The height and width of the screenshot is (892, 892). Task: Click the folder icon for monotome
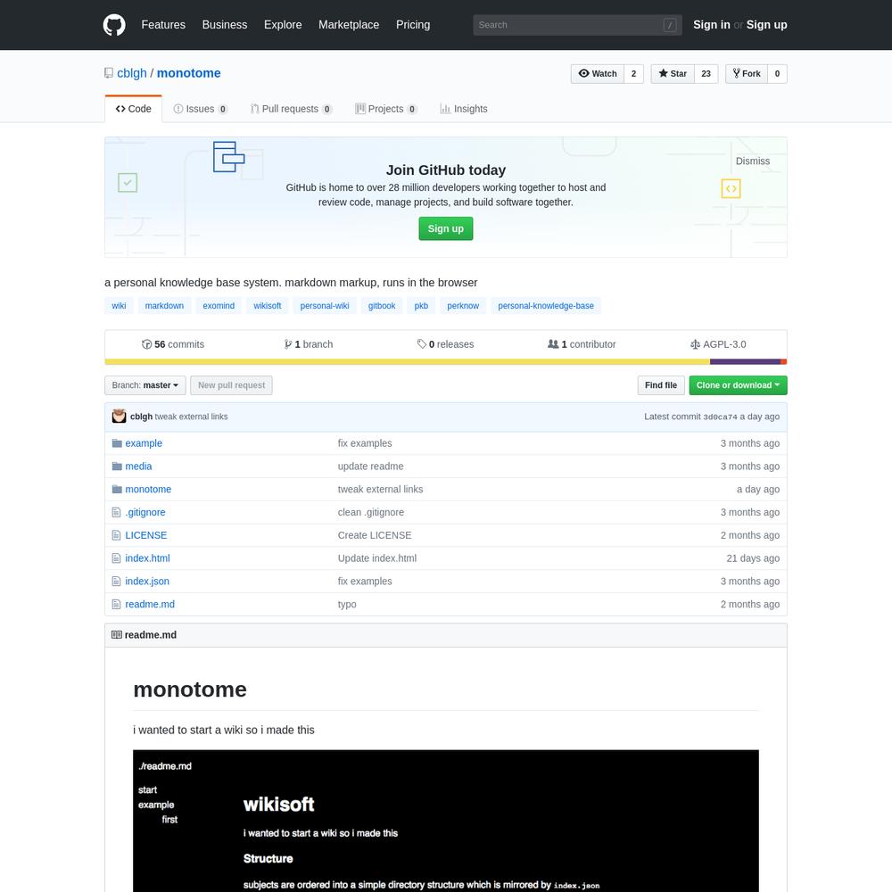point(117,489)
